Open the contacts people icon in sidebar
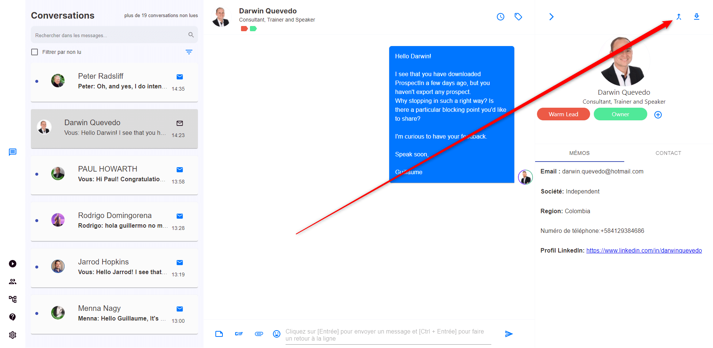This screenshot has height=348, width=713. click(13, 282)
